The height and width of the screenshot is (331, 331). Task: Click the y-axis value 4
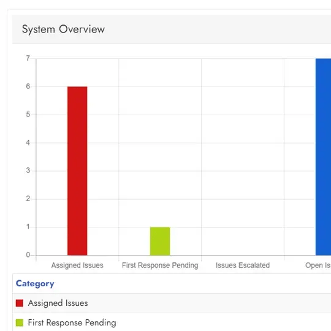[28, 143]
